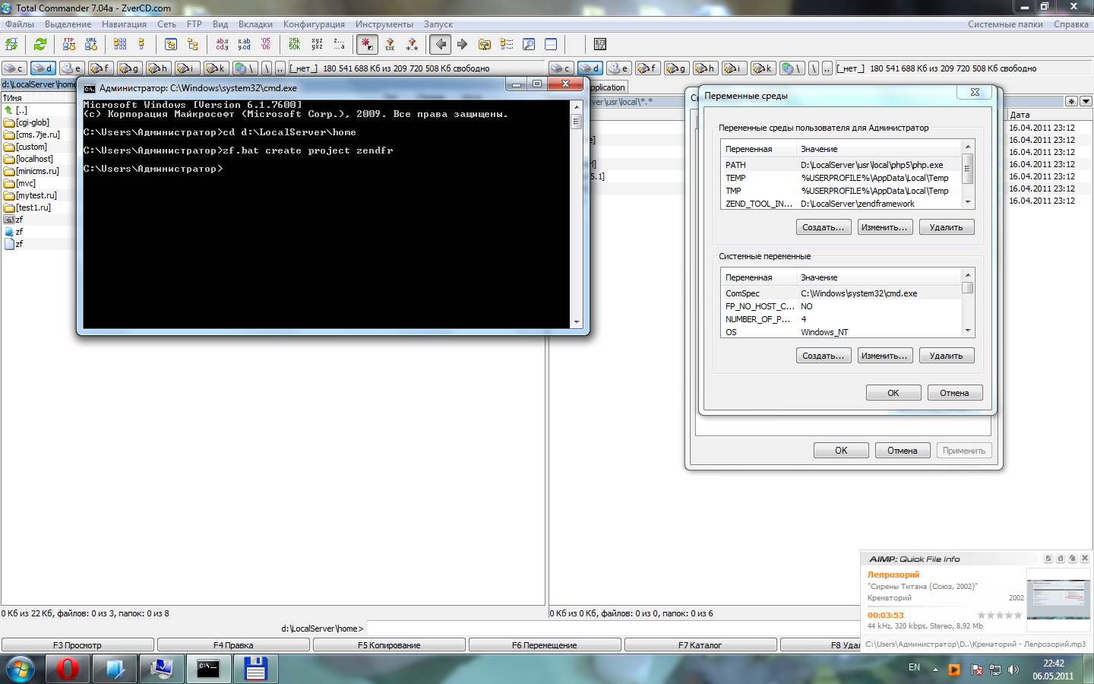
Task: Click the green refresh arrows toolbar icon
Action: [40, 44]
